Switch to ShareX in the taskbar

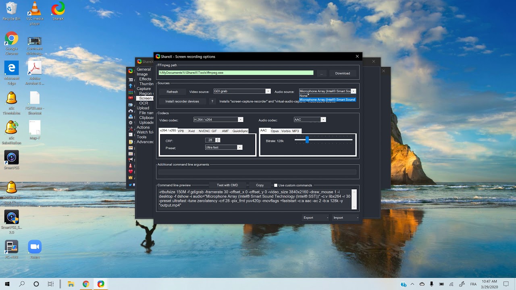[x=100, y=284]
